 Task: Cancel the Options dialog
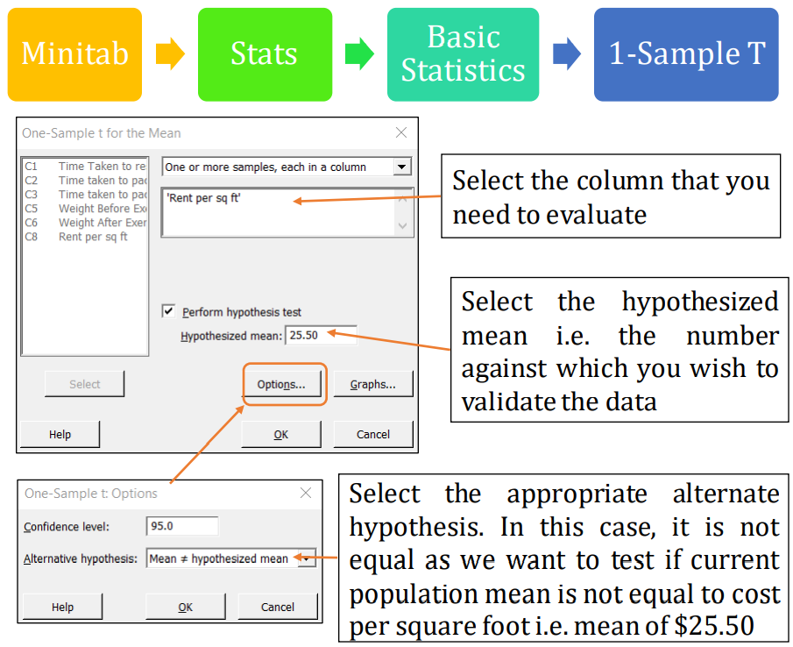coord(278,607)
